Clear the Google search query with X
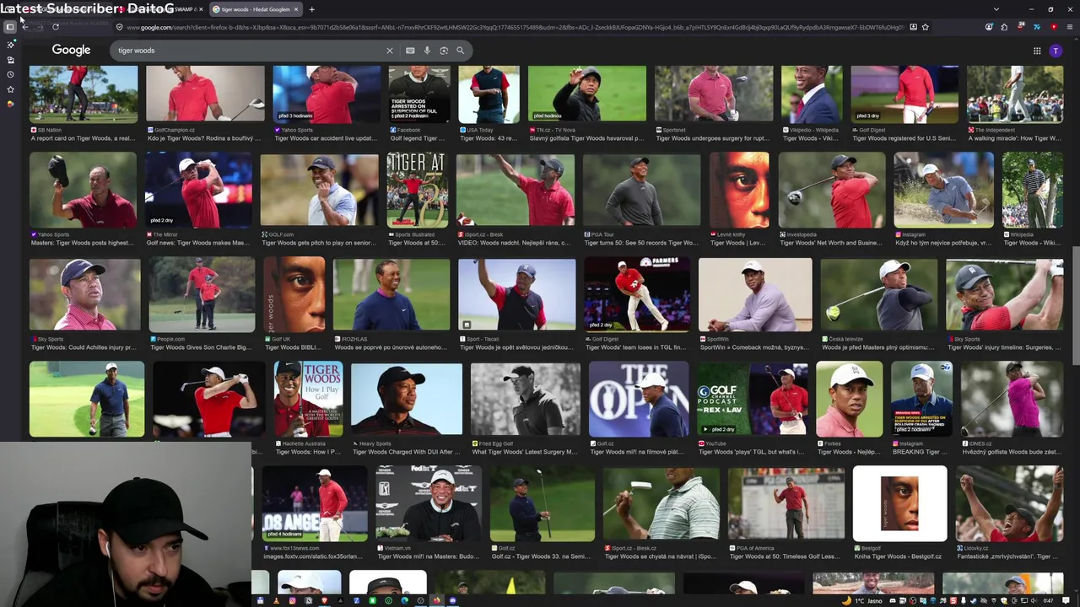 coord(390,51)
